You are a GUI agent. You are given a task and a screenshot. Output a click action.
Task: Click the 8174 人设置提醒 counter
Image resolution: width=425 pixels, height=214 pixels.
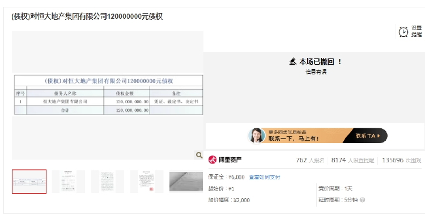352,160
